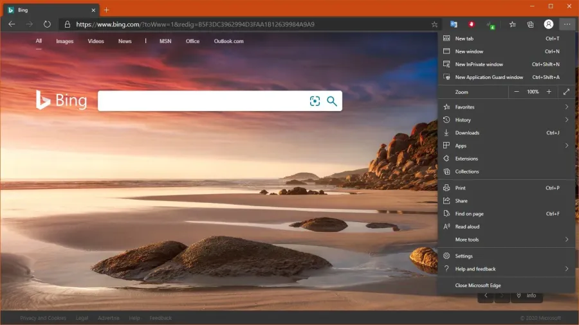Image resolution: width=579 pixels, height=325 pixels.
Task: Click the Bing search magnifier button
Action: click(331, 101)
